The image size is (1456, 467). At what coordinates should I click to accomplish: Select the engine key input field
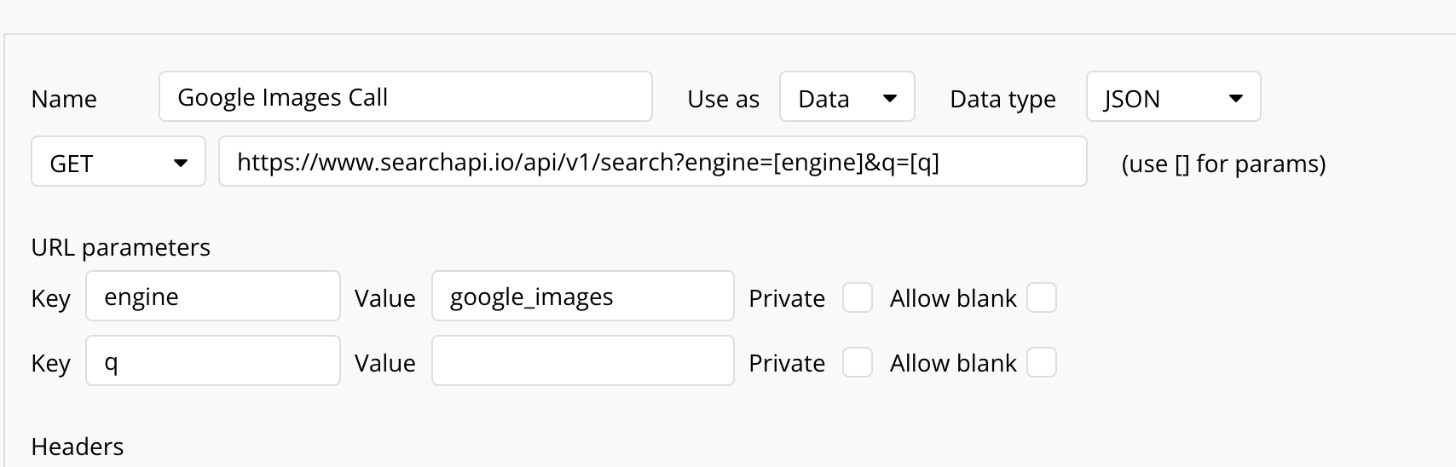point(213,297)
